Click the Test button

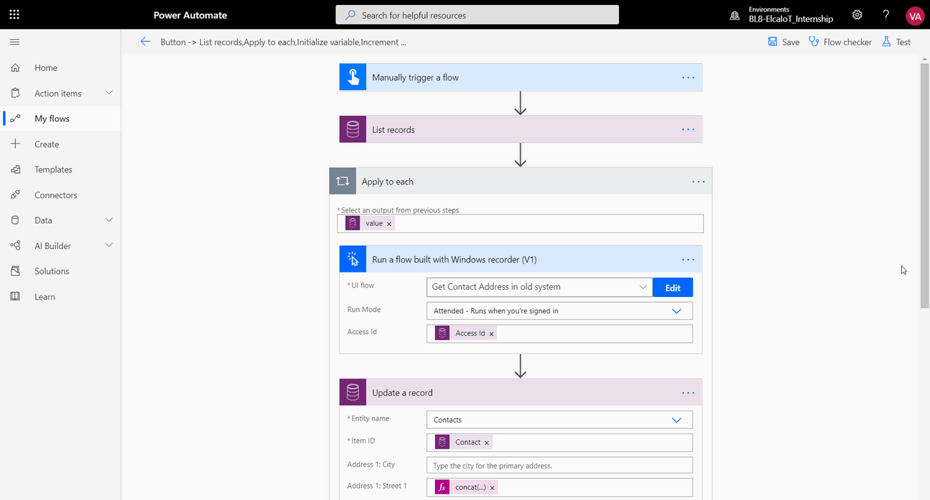(x=896, y=42)
